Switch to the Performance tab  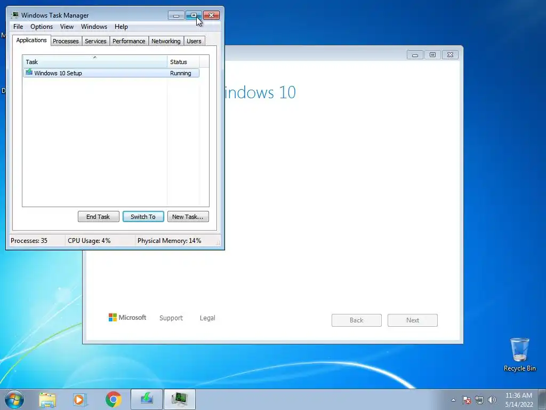tap(129, 41)
